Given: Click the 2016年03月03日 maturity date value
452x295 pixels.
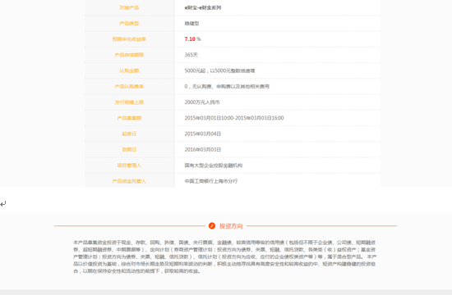Looking at the screenshot, I should click(203, 150).
